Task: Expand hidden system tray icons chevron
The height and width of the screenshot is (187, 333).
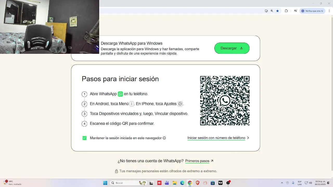Action: [x=282, y=183]
